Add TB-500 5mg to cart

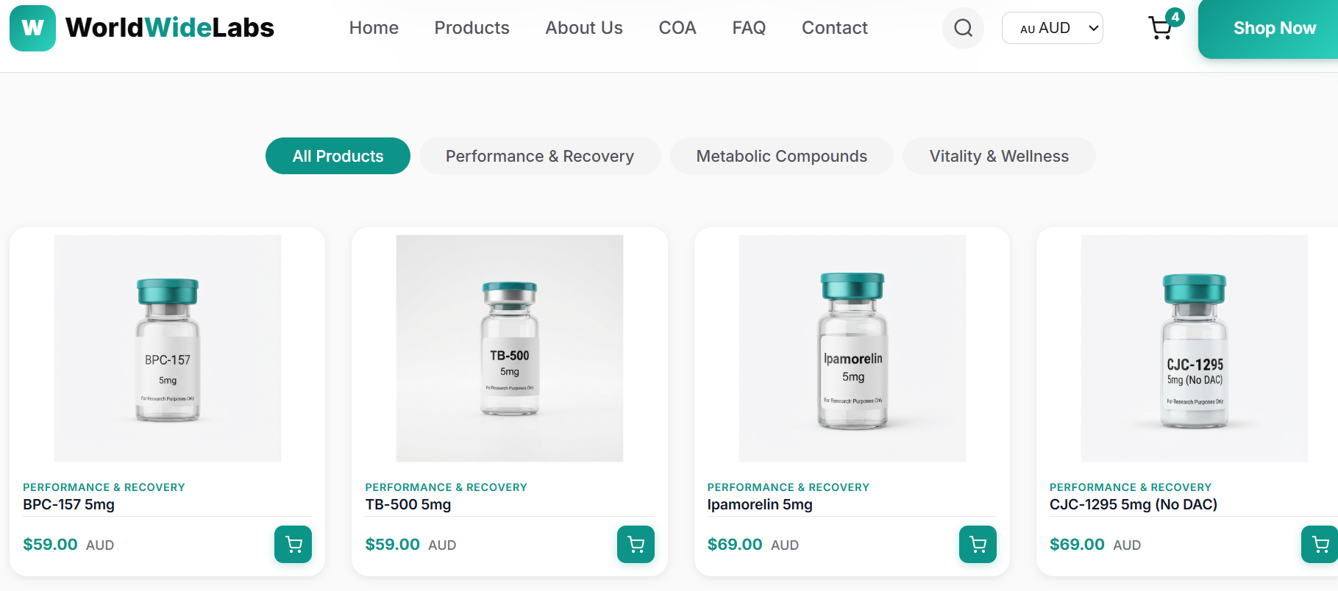point(636,544)
